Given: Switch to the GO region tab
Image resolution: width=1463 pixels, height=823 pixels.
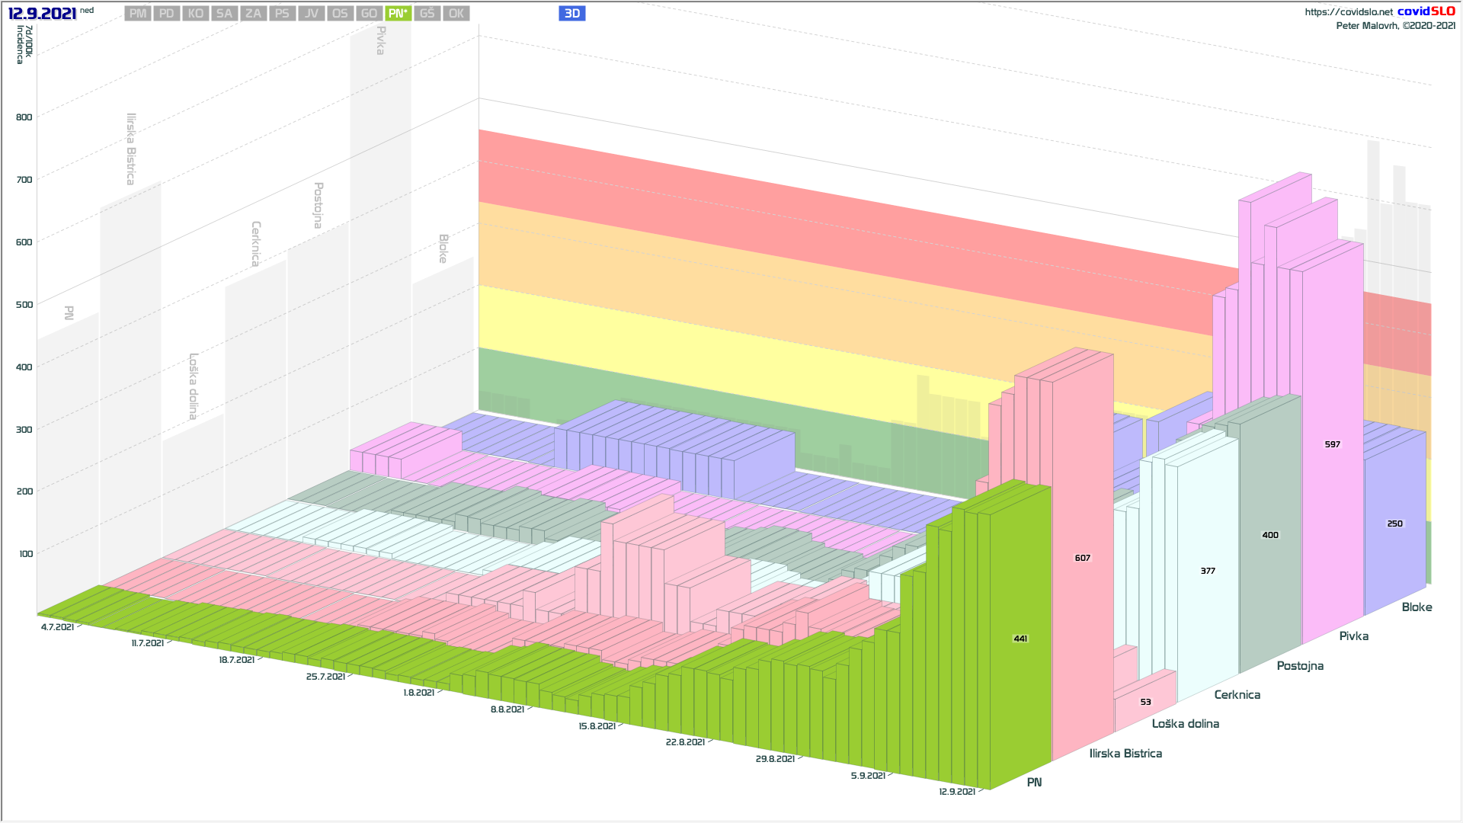Looking at the screenshot, I should pyautogui.click(x=369, y=14).
